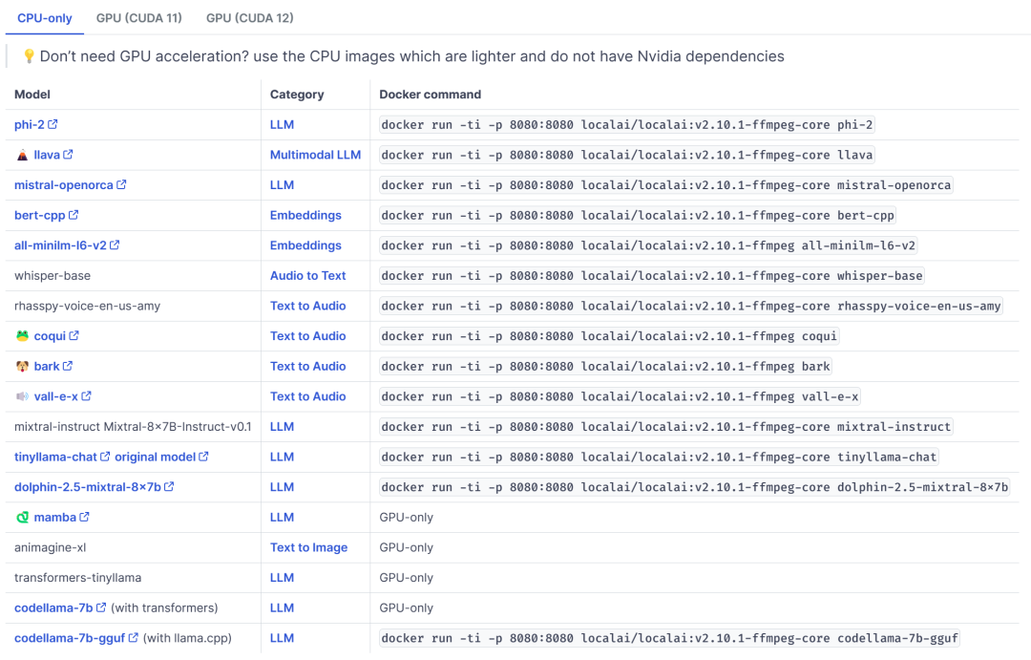Open the mamba model link
This screenshot has height=660, width=1031.
point(55,518)
